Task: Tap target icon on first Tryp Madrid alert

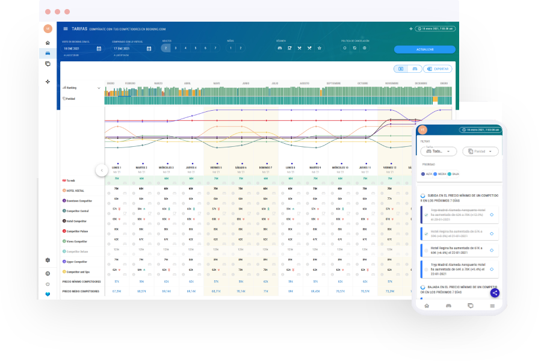Action: [492, 215]
